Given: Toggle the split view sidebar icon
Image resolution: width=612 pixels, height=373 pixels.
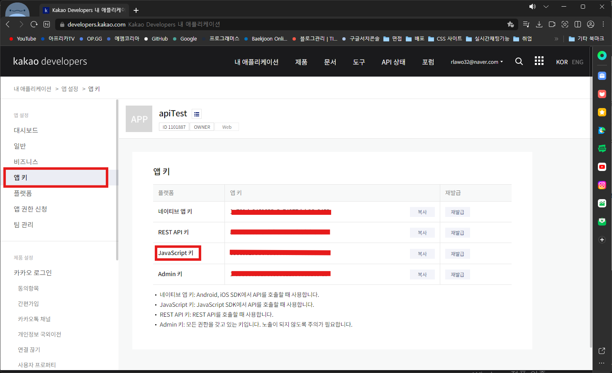Looking at the screenshot, I should [578, 24].
